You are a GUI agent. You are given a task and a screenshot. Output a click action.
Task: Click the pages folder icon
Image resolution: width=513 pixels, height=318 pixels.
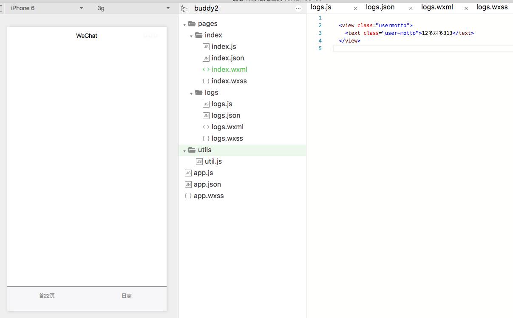pyautogui.click(x=192, y=24)
